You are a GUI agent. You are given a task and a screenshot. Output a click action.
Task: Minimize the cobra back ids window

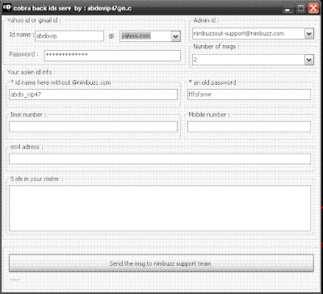(288, 9)
